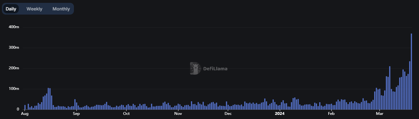Click the 2024 x-axis label
The height and width of the screenshot is (119, 419).
pos(280,113)
